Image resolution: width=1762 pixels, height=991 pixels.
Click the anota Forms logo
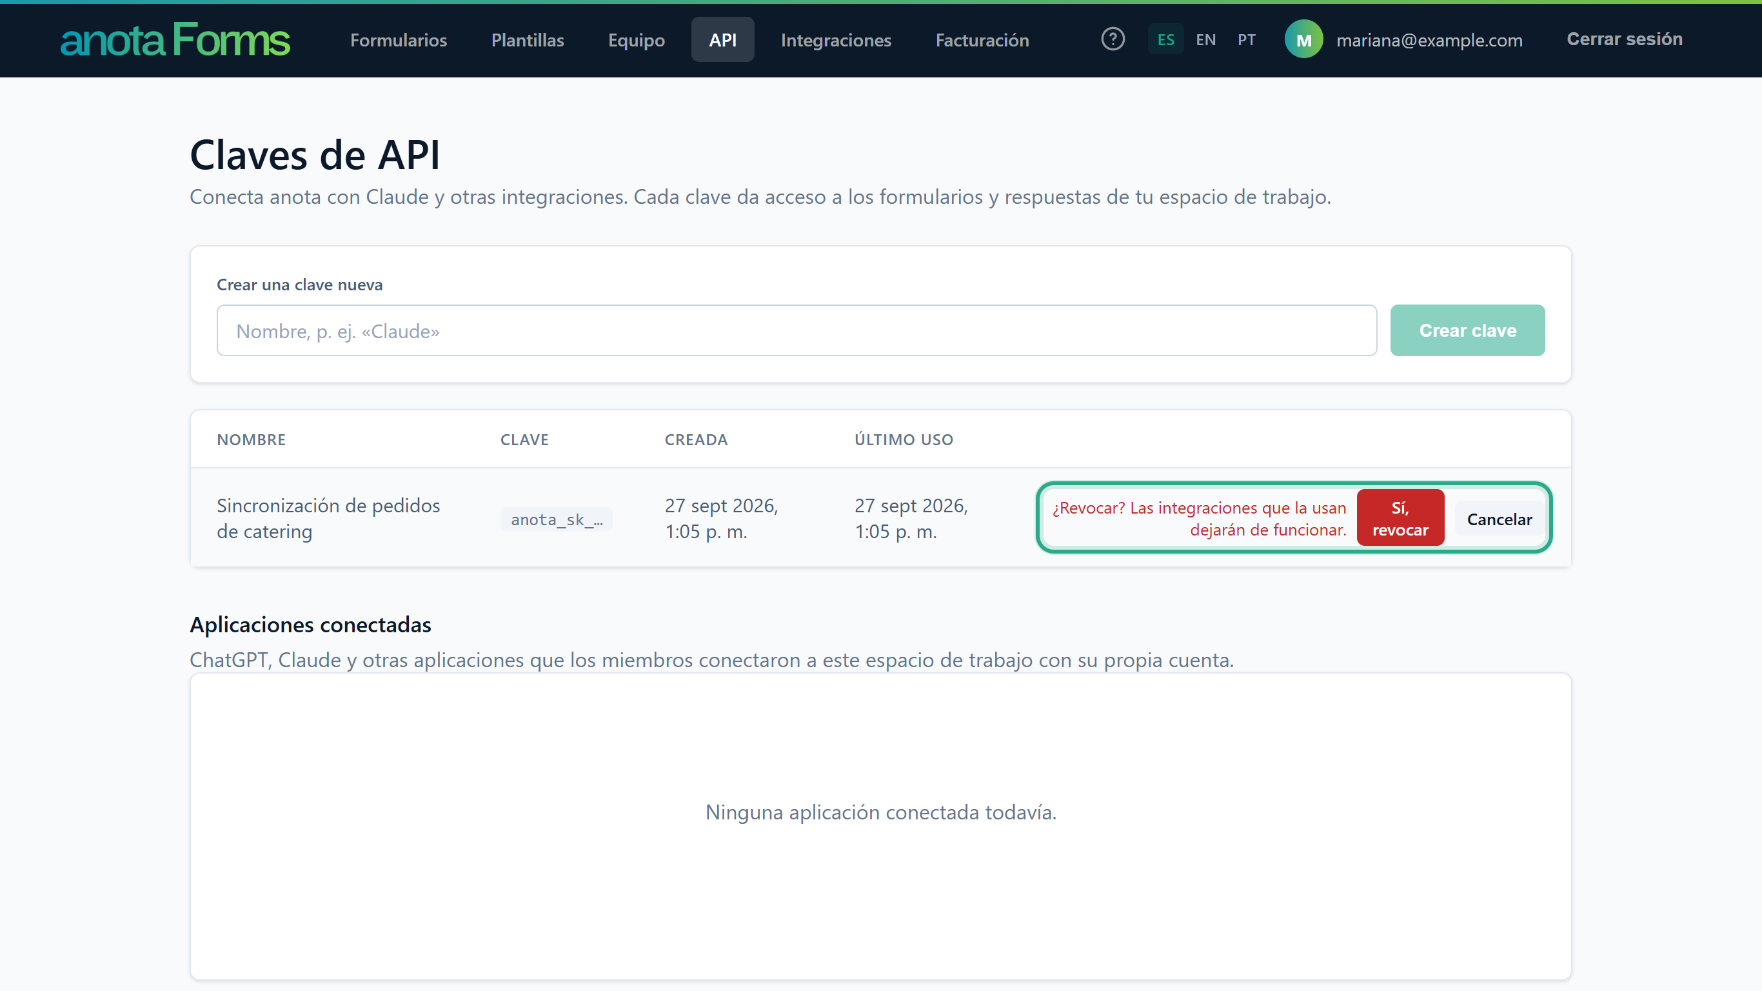click(175, 40)
